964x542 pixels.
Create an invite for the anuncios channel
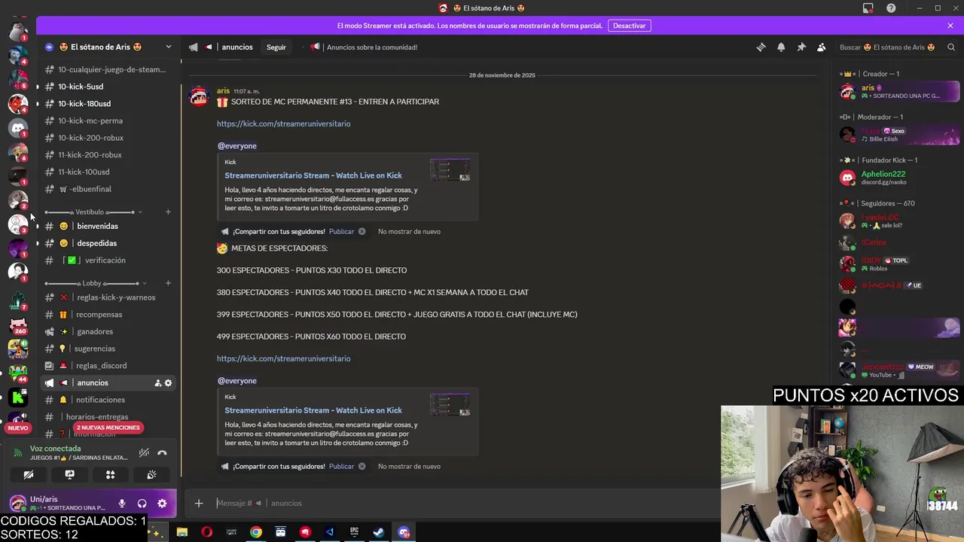(157, 383)
